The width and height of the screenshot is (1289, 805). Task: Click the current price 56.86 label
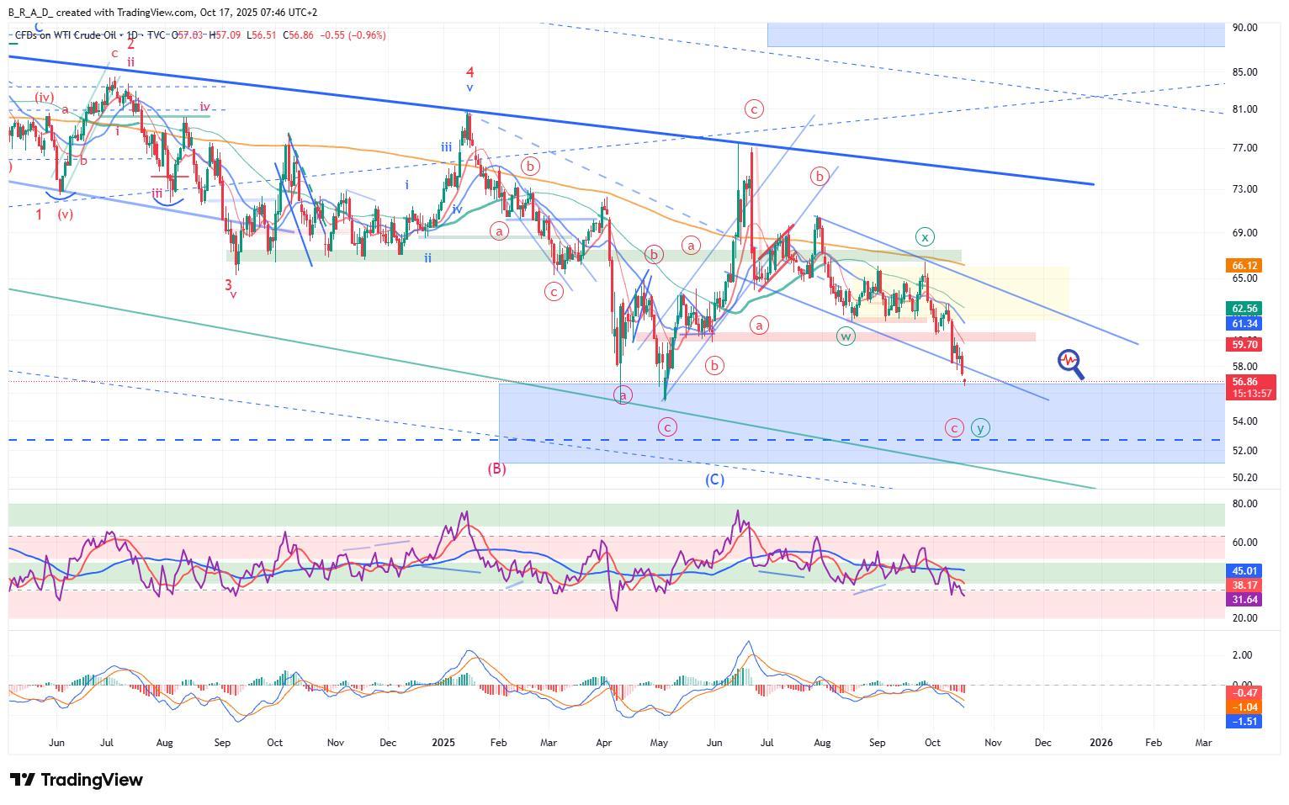1244,382
